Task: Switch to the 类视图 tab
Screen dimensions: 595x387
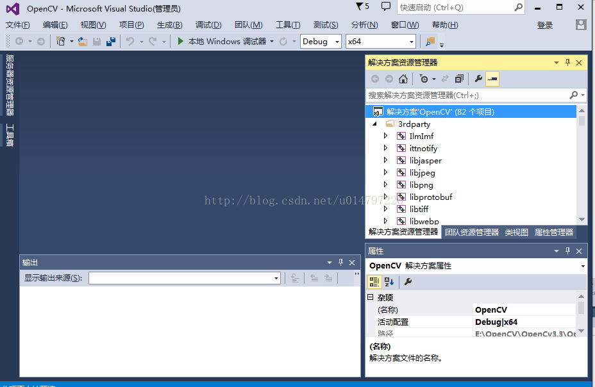Action: (x=516, y=233)
